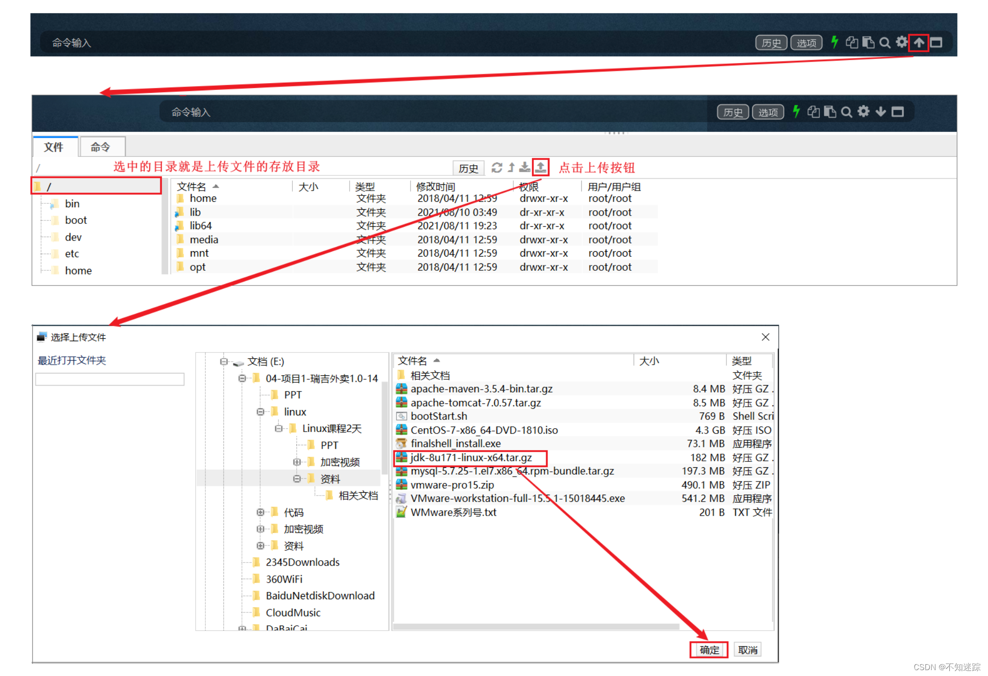Screen dimensions: 988x676
Task: Click the paste icon in the up-arrow command bar
Action: pos(868,43)
